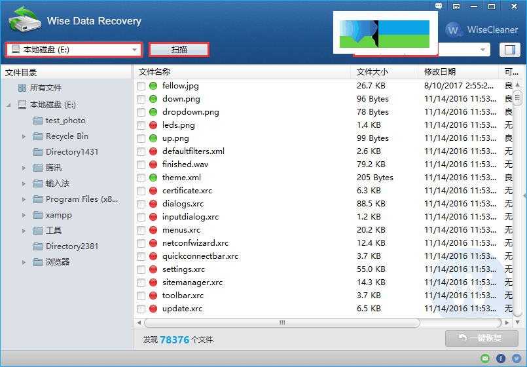Click green status dot for up.png

(153, 138)
